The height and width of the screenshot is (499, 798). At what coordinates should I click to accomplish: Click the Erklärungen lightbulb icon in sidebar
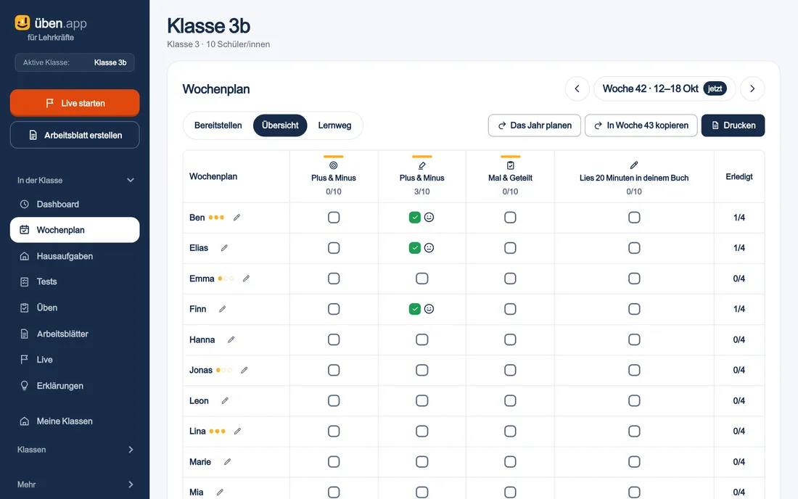(x=25, y=386)
